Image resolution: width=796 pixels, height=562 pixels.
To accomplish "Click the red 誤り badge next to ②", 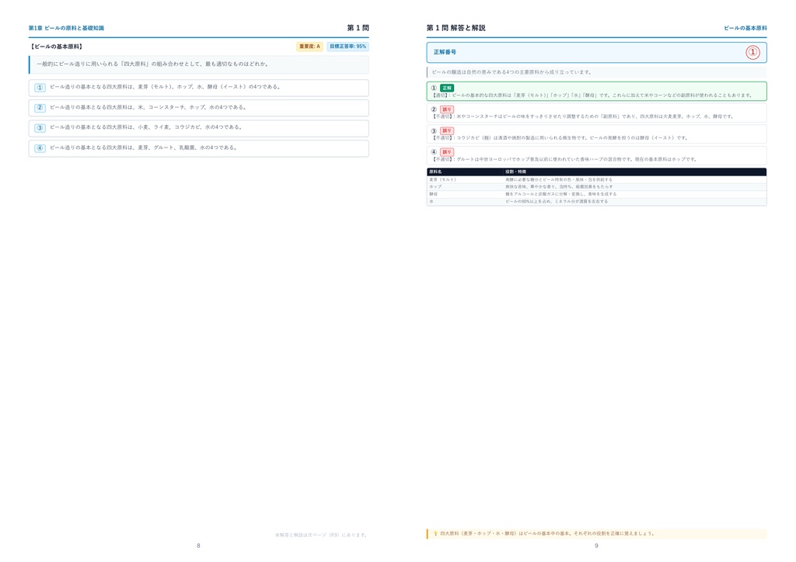I will pos(447,109).
